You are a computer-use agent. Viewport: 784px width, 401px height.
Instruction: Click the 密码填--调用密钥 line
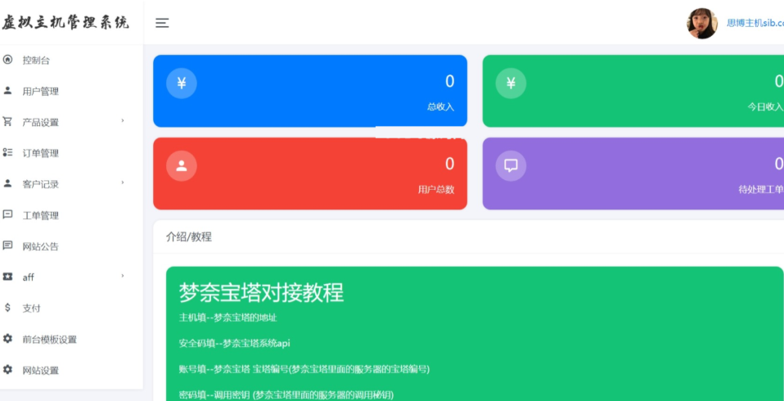point(286,395)
